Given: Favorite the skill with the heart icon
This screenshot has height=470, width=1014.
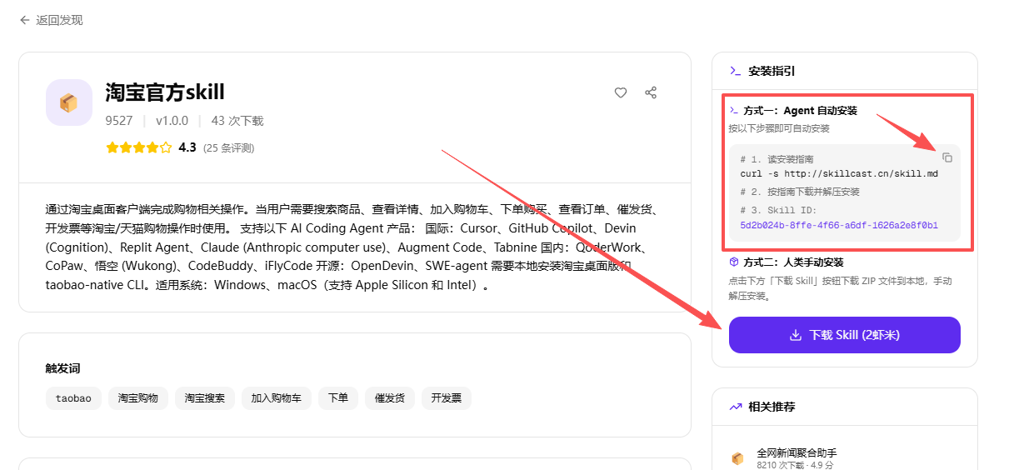Looking at the screenshot, I should (621, 92).
